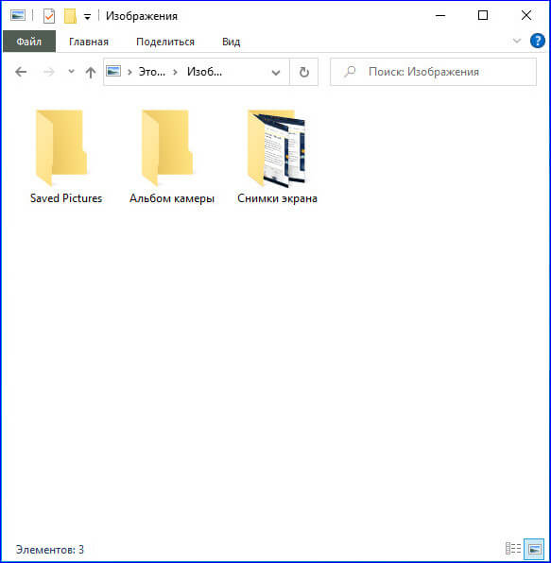This screenshot has height=563, width=551.
Task: Switch to large thumbnails view
Action: 534,549
